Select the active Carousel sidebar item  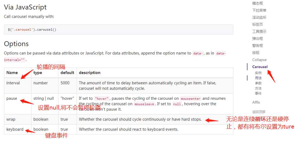[x=260, y=67]
